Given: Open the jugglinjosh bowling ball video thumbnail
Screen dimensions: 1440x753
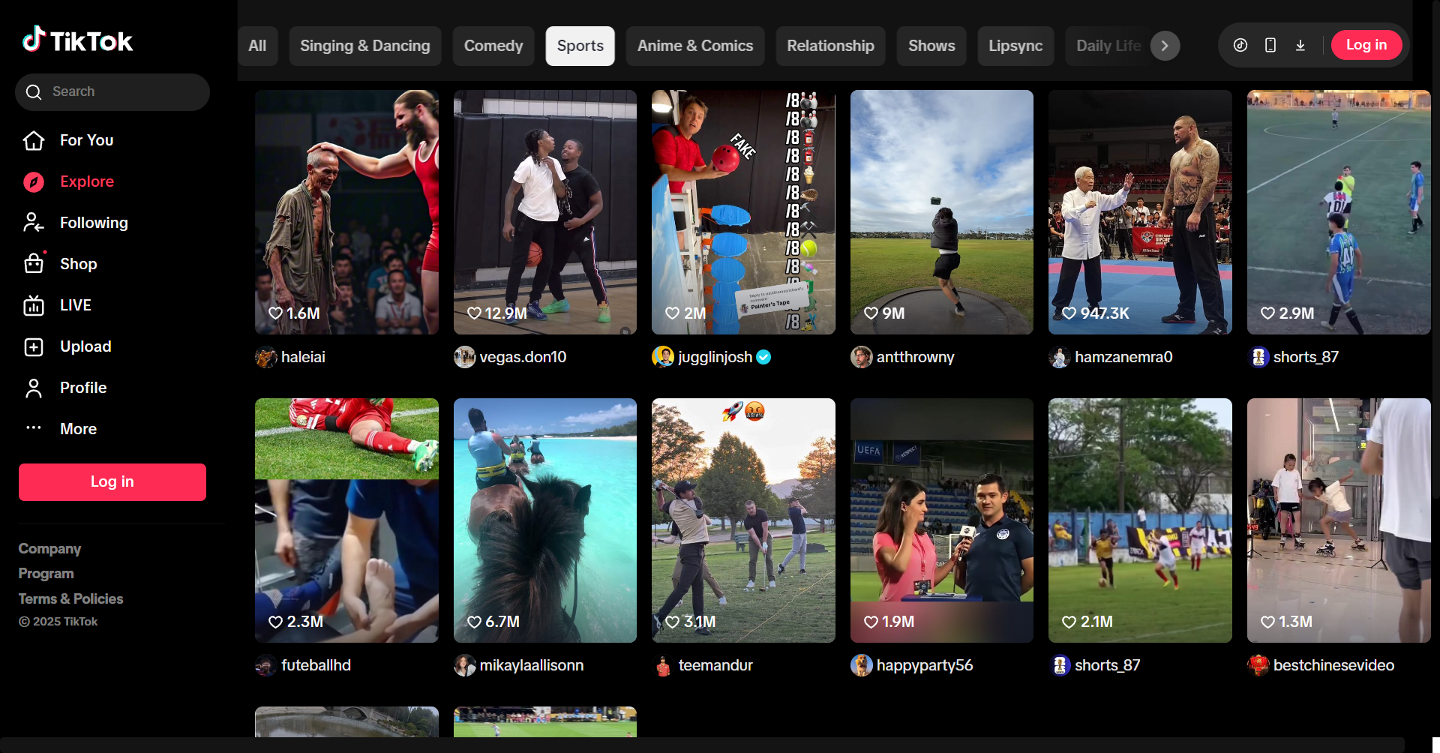Looking at the screenshot, I should point(742,212).
